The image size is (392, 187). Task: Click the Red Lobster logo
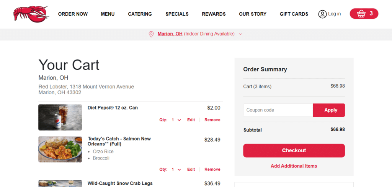[31, 14]
